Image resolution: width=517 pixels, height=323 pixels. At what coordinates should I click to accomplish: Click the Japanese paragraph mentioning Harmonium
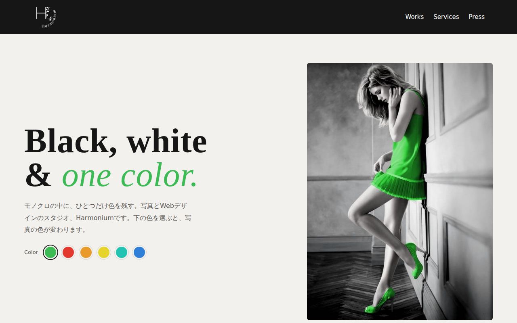pos(108,218)
